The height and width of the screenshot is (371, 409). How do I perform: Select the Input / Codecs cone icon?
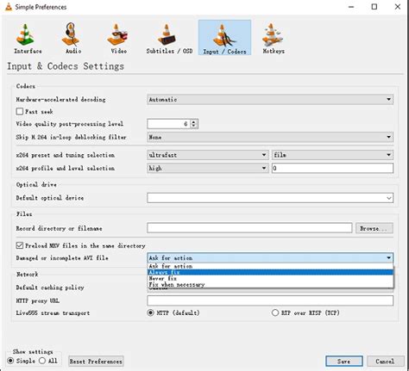[x=224, y=38]
